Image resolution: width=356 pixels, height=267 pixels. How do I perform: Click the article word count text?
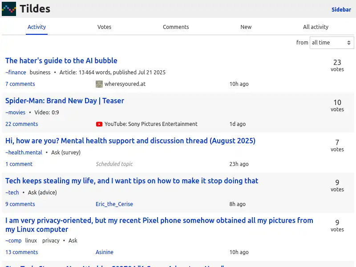[x=113, y=73]
